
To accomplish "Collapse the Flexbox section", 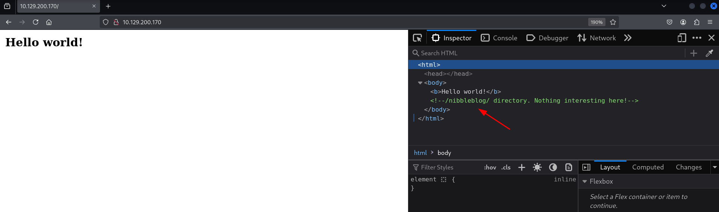I will [584, 181].
